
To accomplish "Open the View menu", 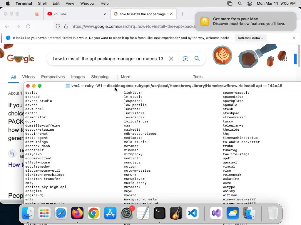I will click(70, 3).
